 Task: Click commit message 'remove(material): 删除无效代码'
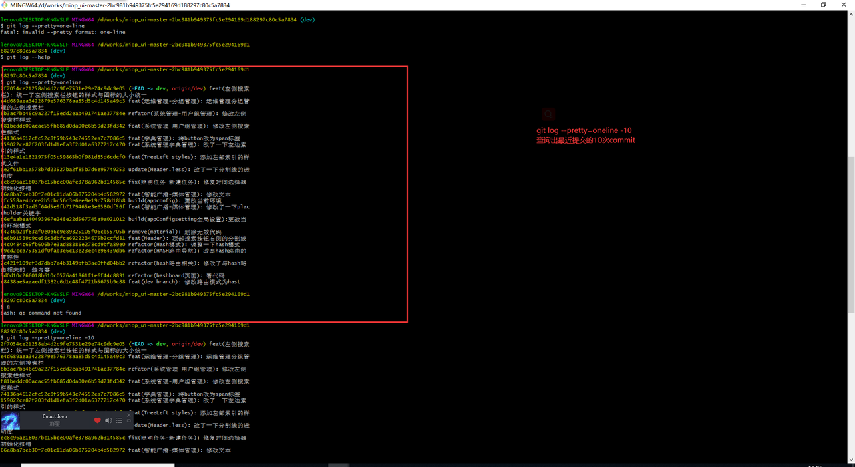[x=174, y=232]
